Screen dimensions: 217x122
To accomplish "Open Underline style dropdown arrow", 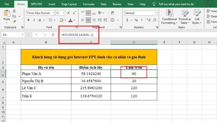I will [44, 20].
